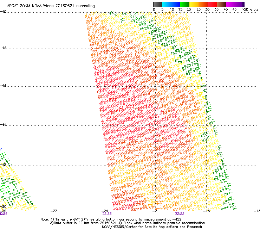Click the '-18' longitude axis label
260x229 pixels.
point(207,211)
